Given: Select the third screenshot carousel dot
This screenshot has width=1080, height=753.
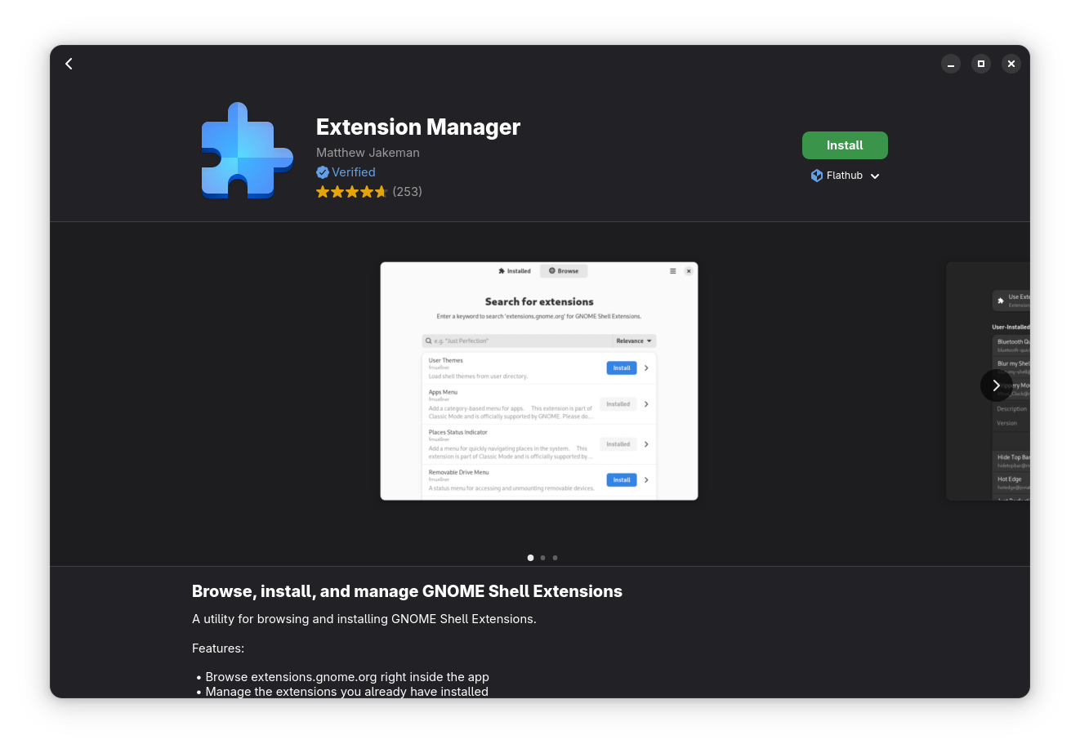Looking at the screenshot, I should pos(555,558).
